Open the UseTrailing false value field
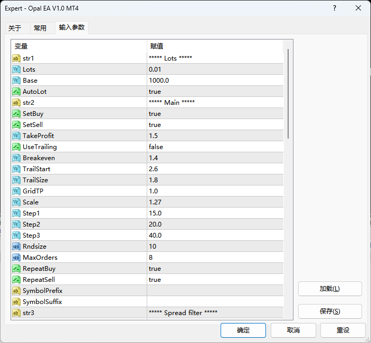Screen dimensions: 371x343 coord(215,147)
